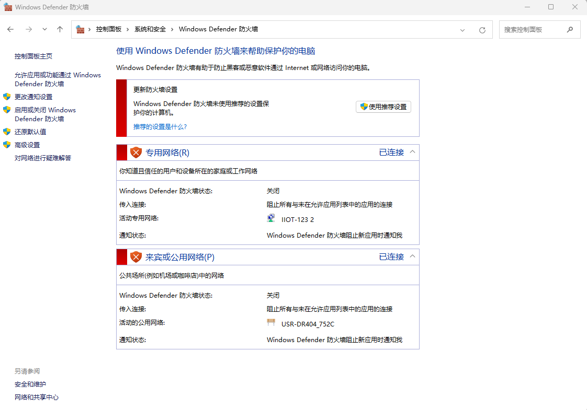587x410 pixels.
Task: Collapse the 来宾或公用网络(P) section chevron
Action: (412, 256)
